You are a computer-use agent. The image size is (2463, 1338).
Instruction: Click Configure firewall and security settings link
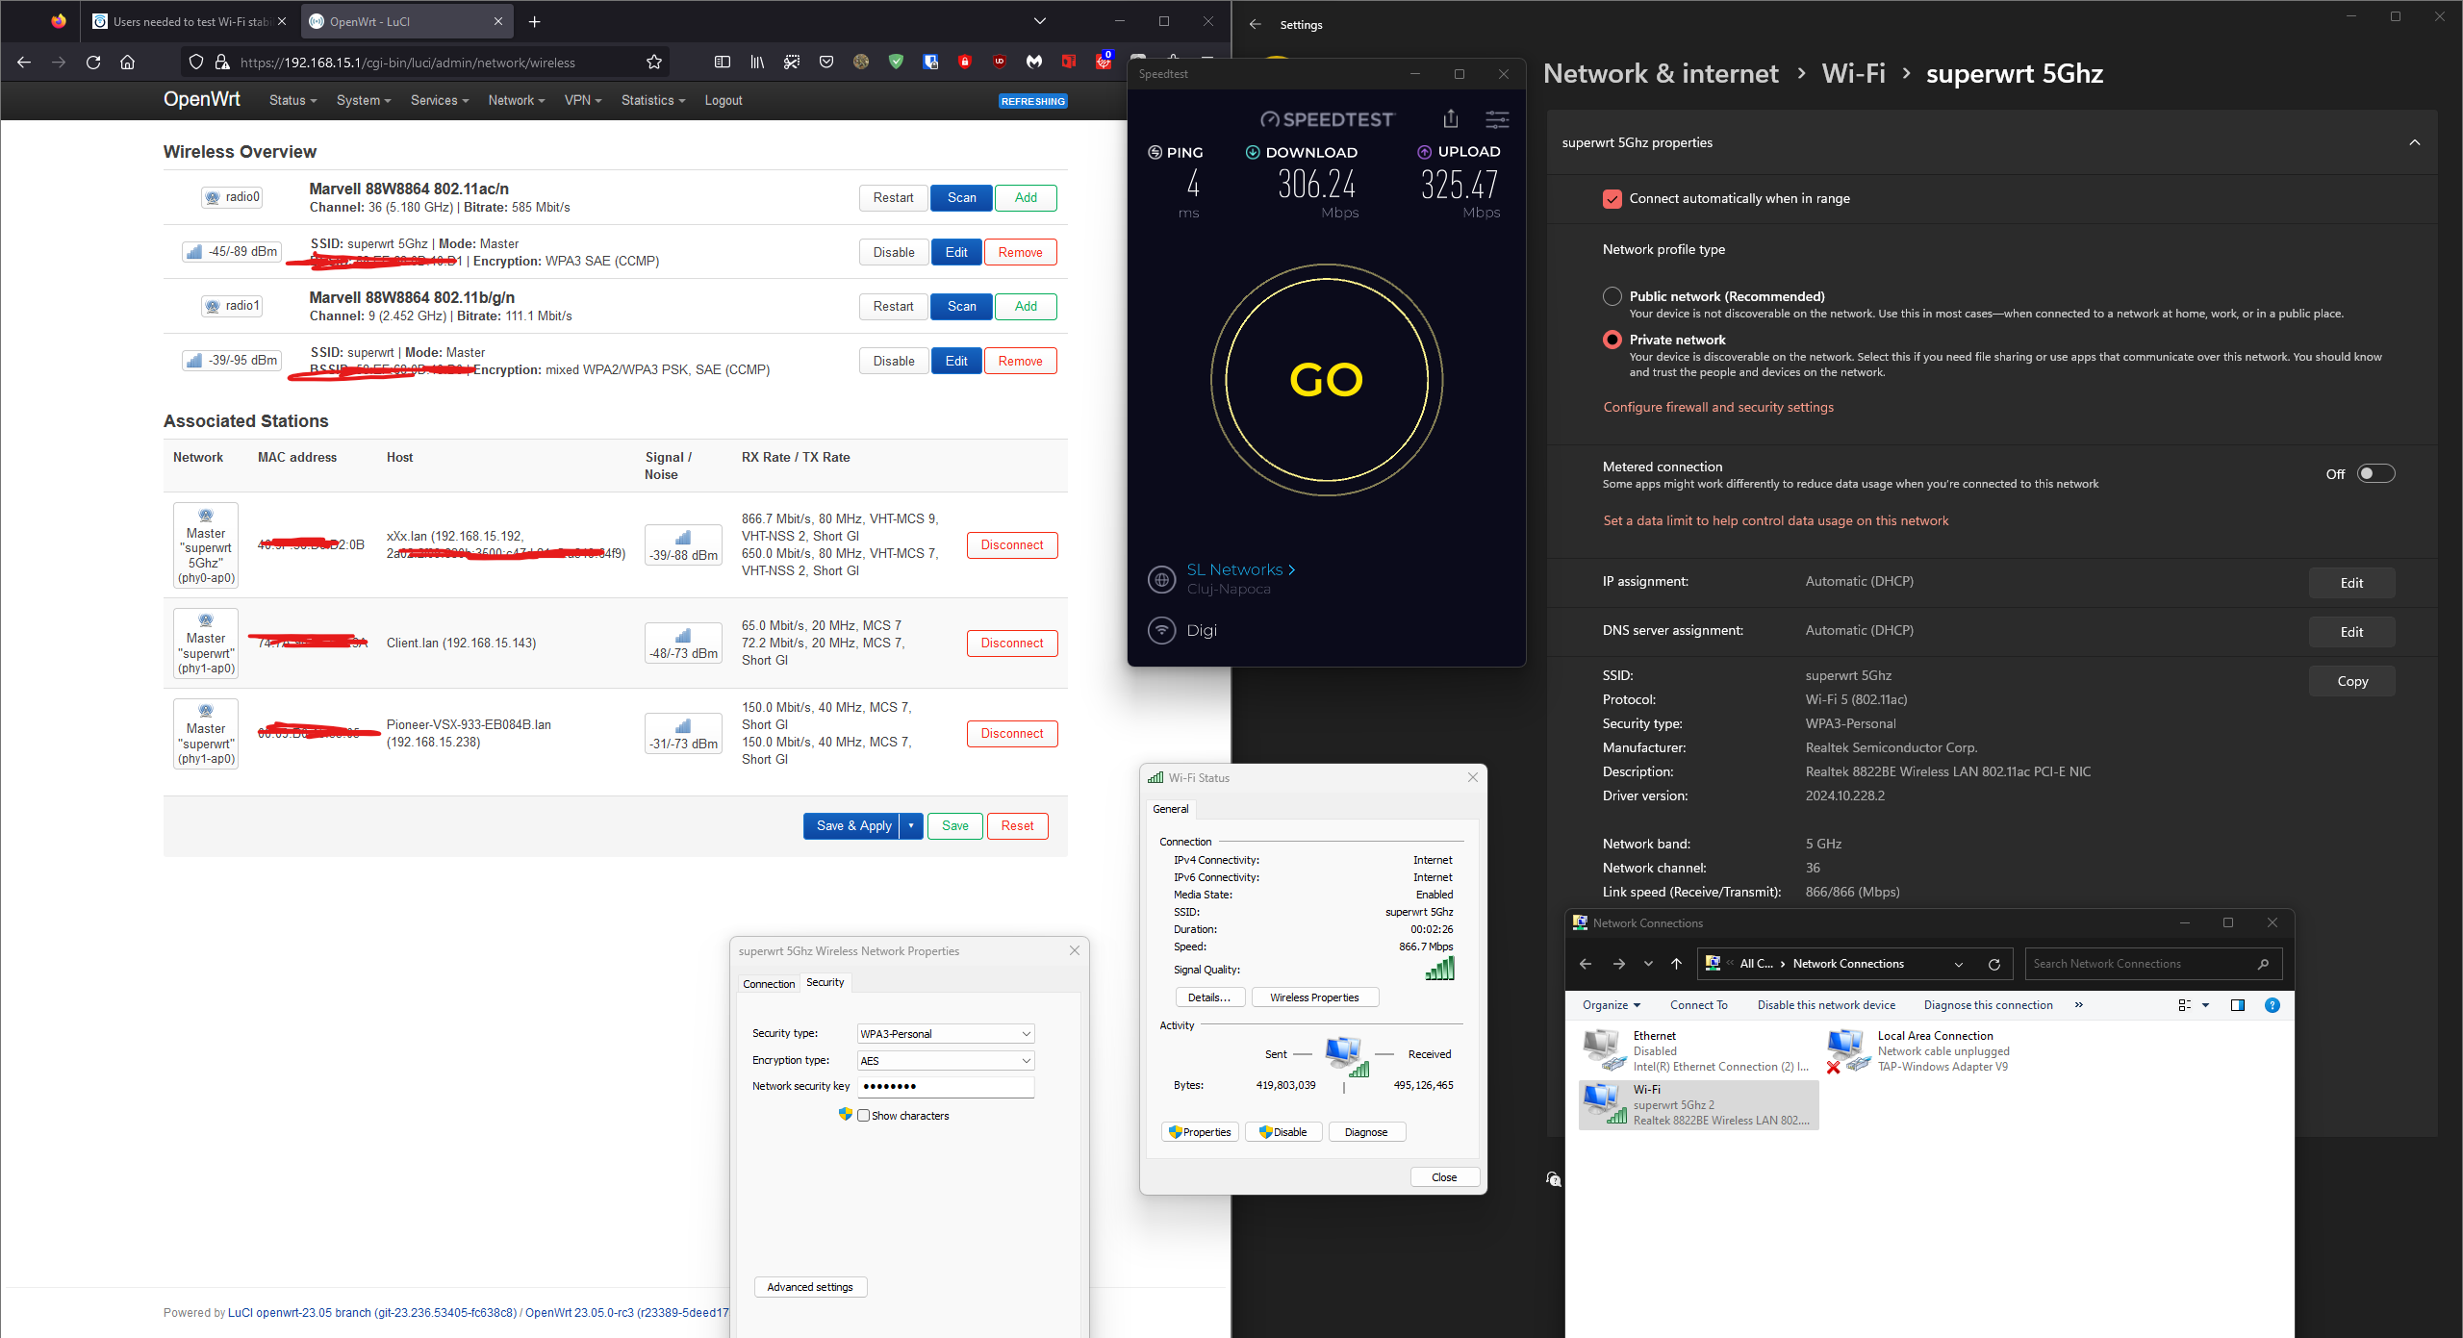point(1718,408)
